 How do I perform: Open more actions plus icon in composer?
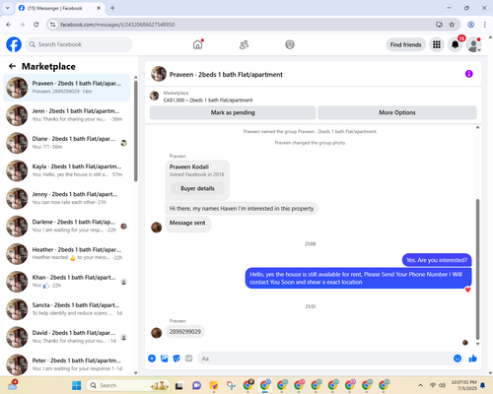point(152,359)
